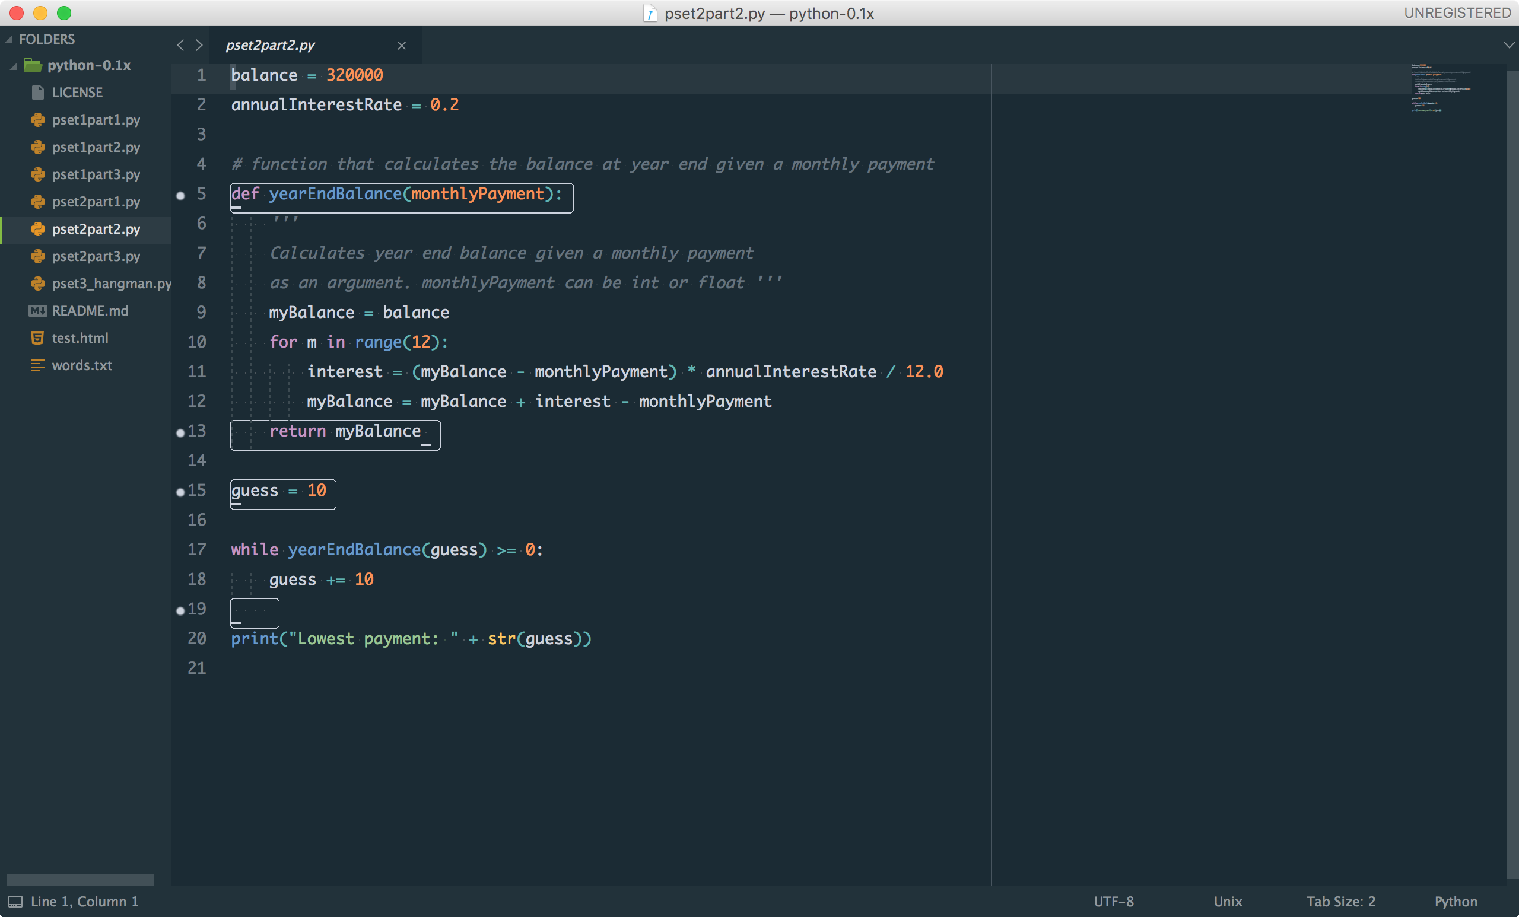Screen dimensions: 1519x917
Task: Click the forward navigation arrow near tabs
Action: coord(199,45)
